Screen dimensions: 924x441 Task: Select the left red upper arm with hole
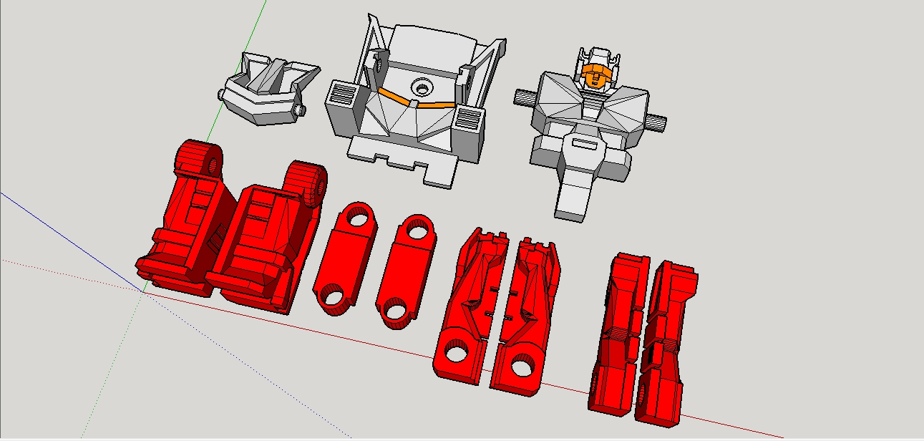(470, 306)
